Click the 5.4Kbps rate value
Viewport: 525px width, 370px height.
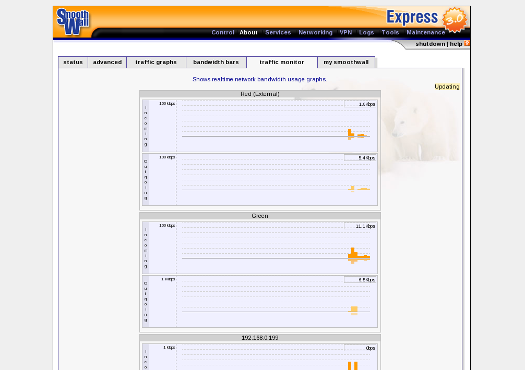(360, 158)
